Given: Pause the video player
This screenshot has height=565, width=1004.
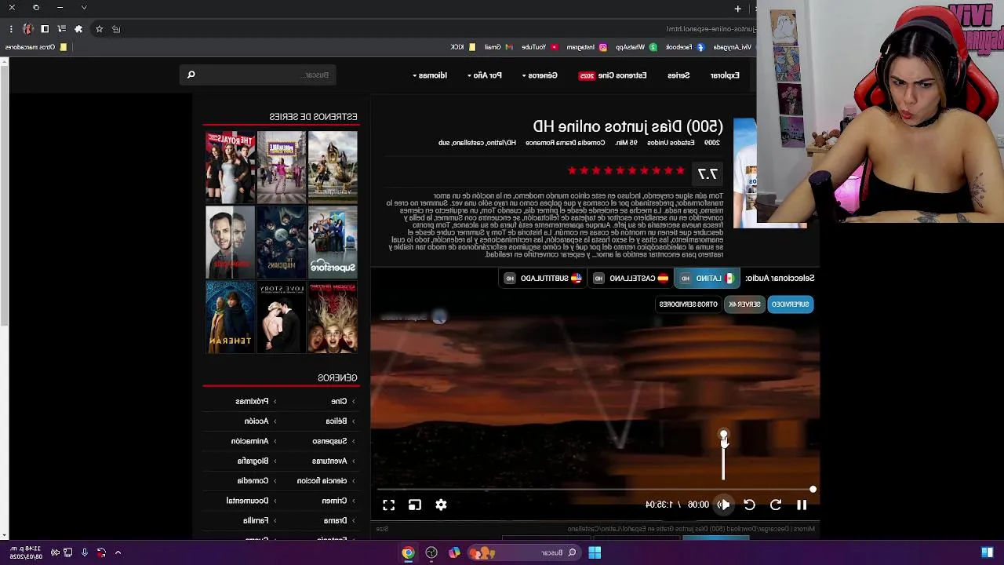Looking at the screenshot, I should coord(802,505).
